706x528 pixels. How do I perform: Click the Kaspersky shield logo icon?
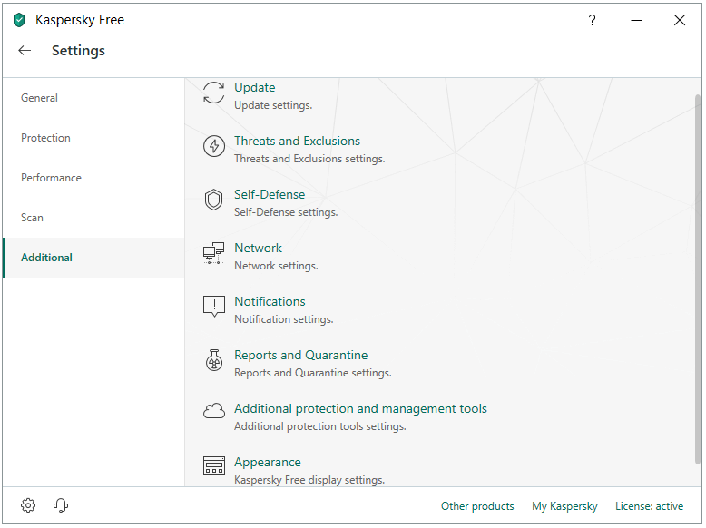coord(19,20)
